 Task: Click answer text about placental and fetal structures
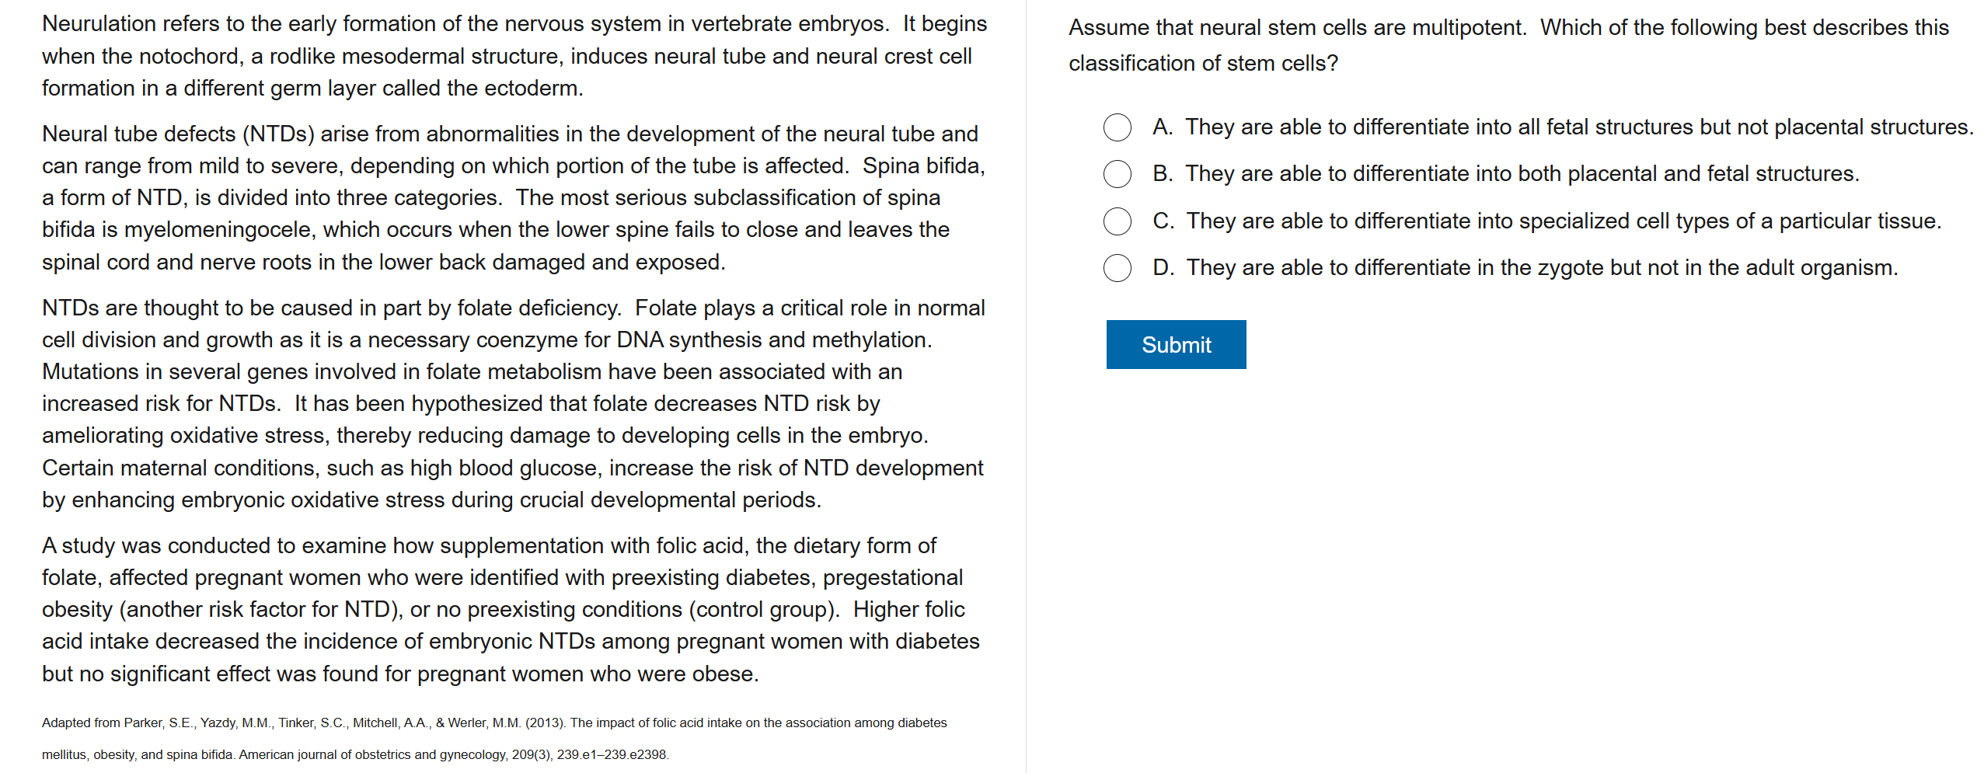(1522, 174)
